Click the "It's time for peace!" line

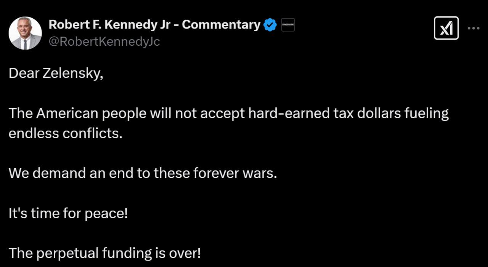[x=68, y=213]
